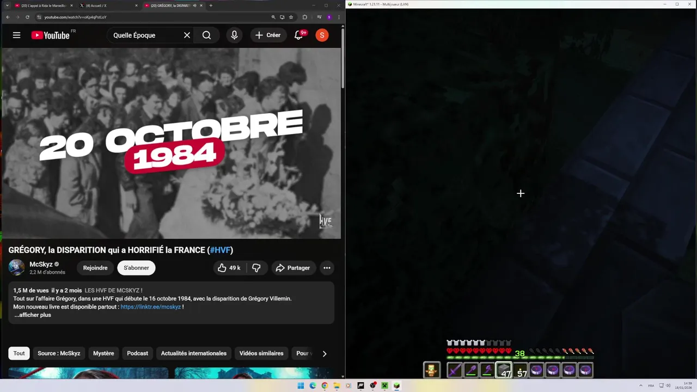Select the stone block slot with 47
Image resolution: width=697 pixels, height=392 pixels.
point(504,370)
